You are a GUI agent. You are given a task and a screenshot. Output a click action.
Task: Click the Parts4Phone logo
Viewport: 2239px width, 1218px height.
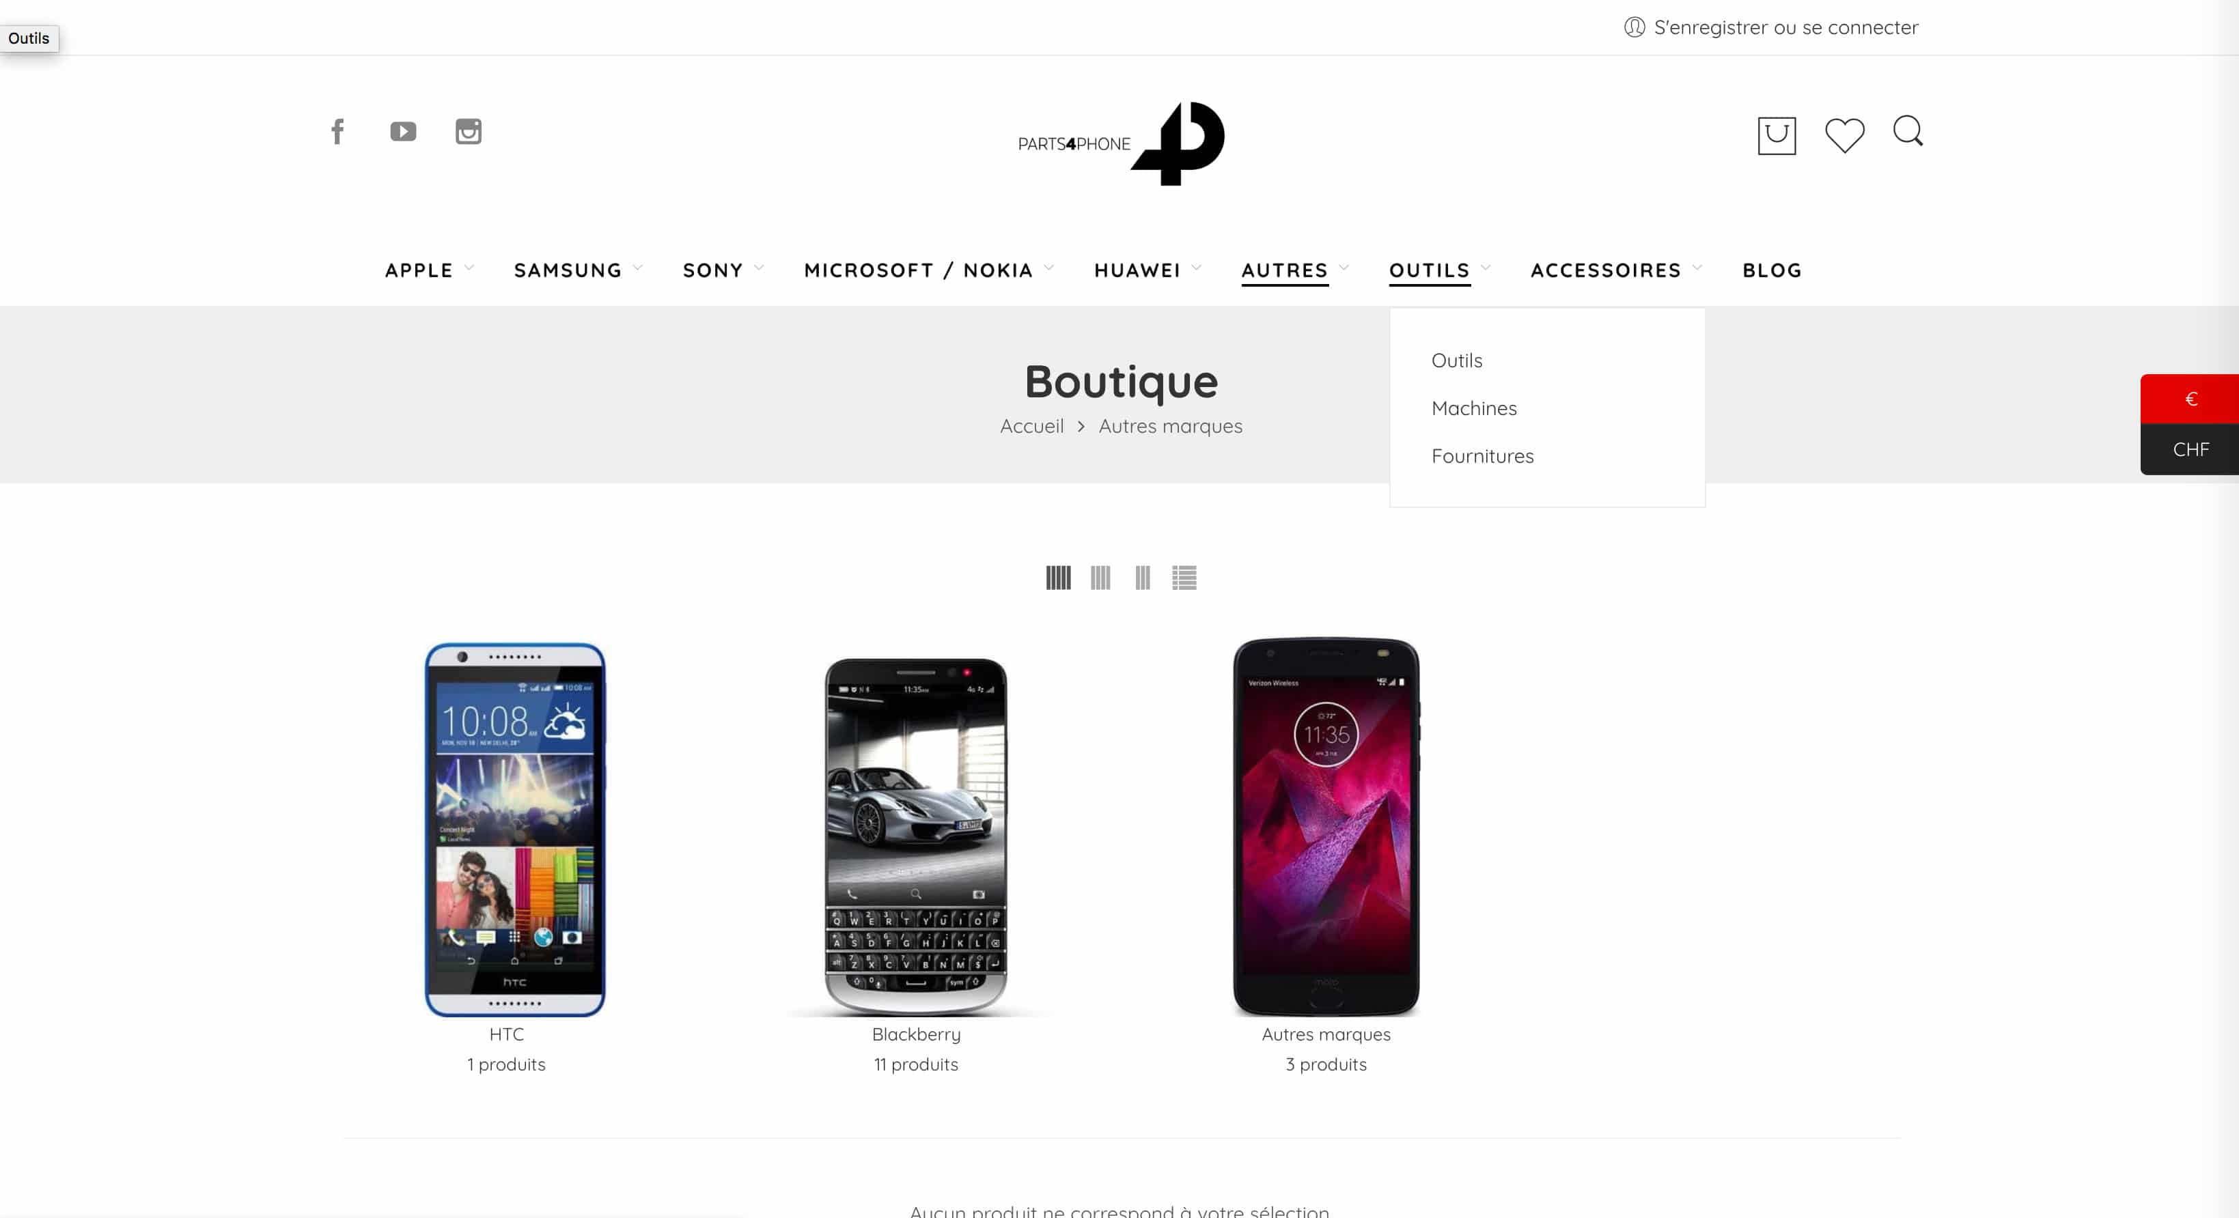pos(1122,143)
